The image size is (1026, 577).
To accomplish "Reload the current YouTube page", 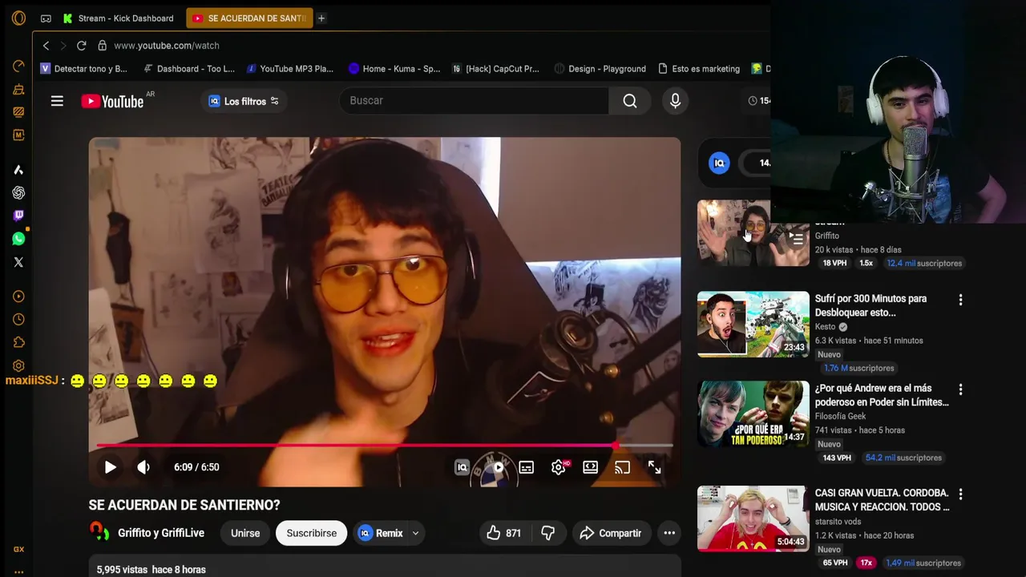I will [81, 46].
